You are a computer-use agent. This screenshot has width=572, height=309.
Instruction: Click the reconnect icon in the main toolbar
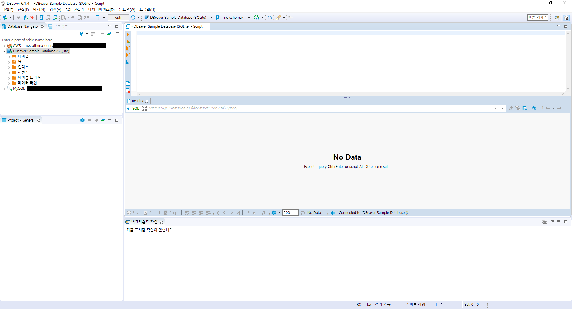26,18
